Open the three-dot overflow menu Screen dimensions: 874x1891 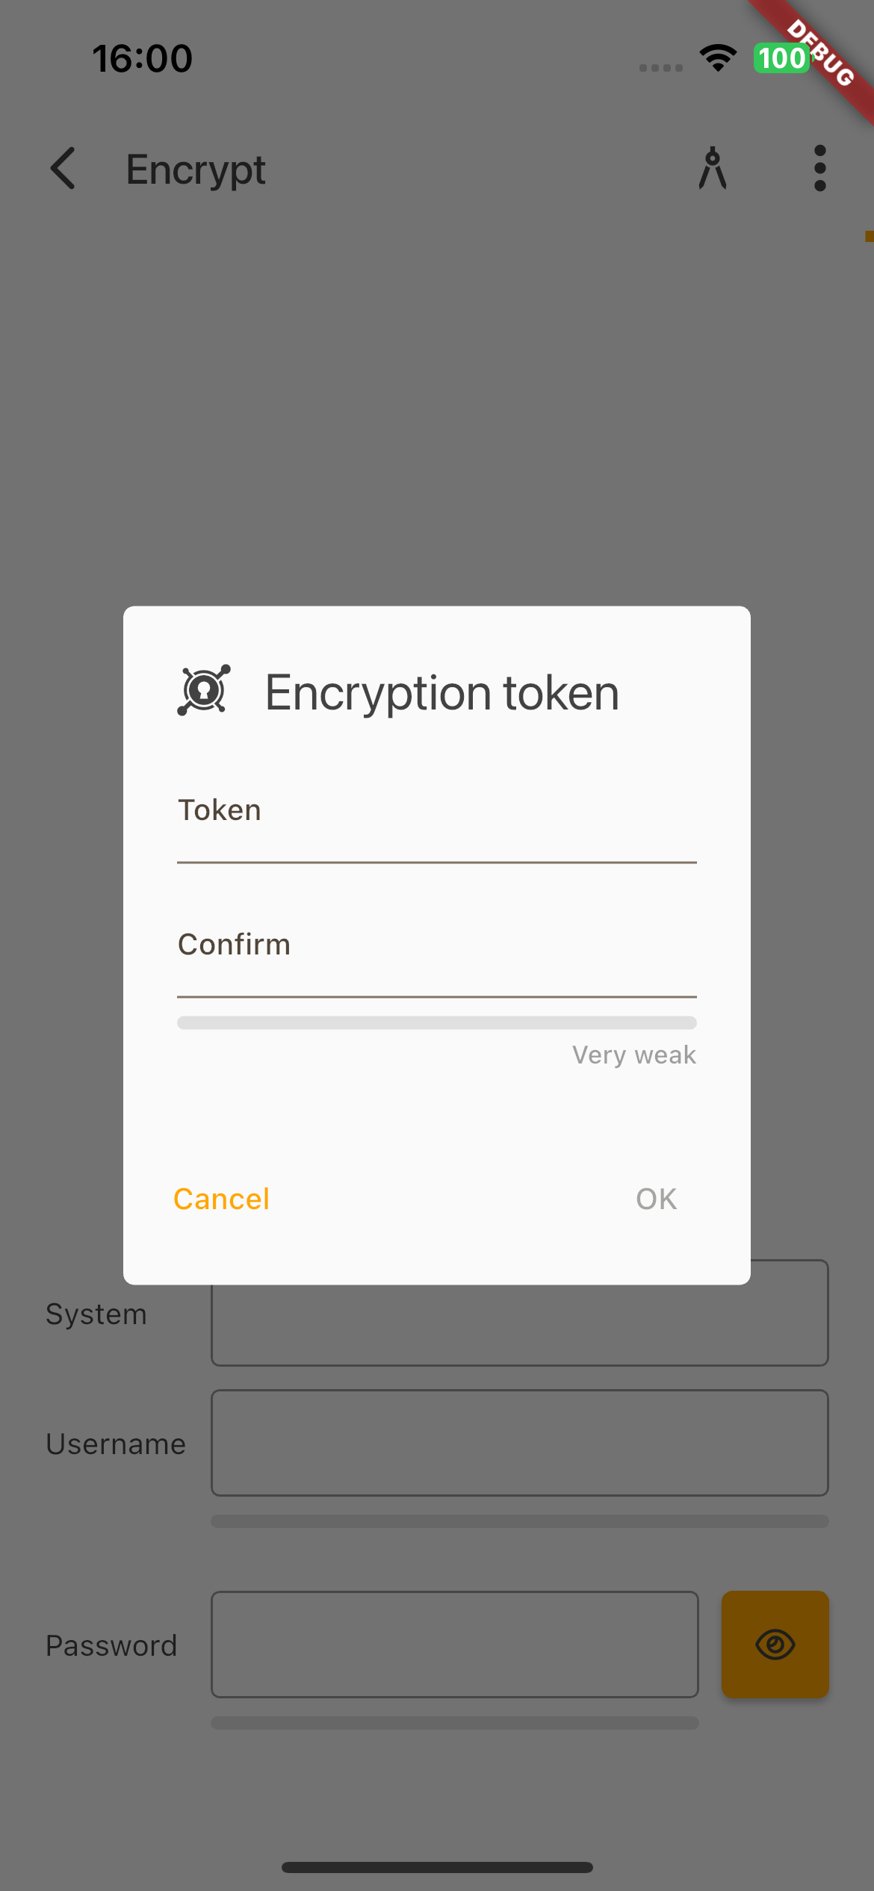(x=819, y=168)
